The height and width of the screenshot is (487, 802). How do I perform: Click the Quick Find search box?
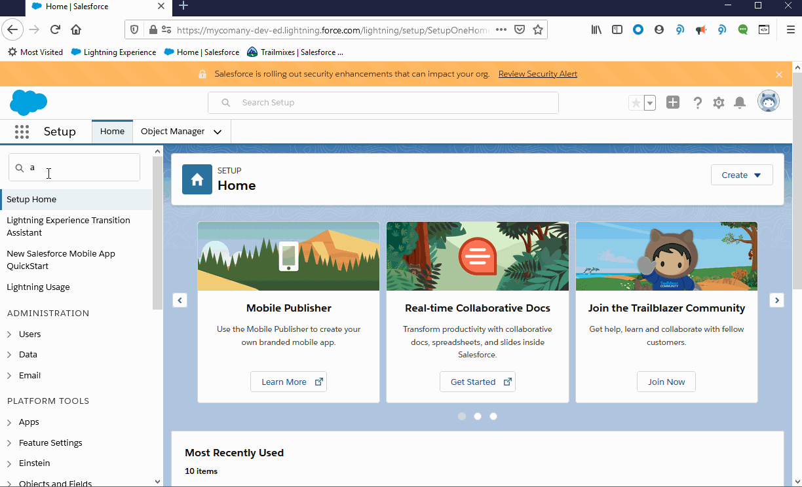pos(74,168)
